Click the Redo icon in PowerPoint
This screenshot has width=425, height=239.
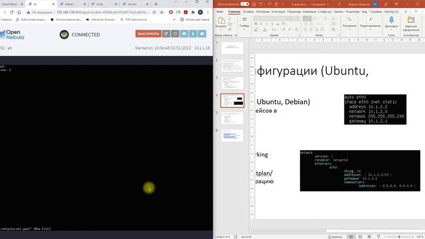[x=270, y=4]
